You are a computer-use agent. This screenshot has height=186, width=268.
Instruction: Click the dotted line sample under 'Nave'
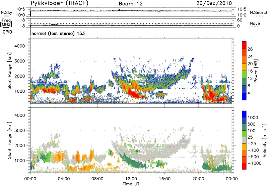(255, 27)
